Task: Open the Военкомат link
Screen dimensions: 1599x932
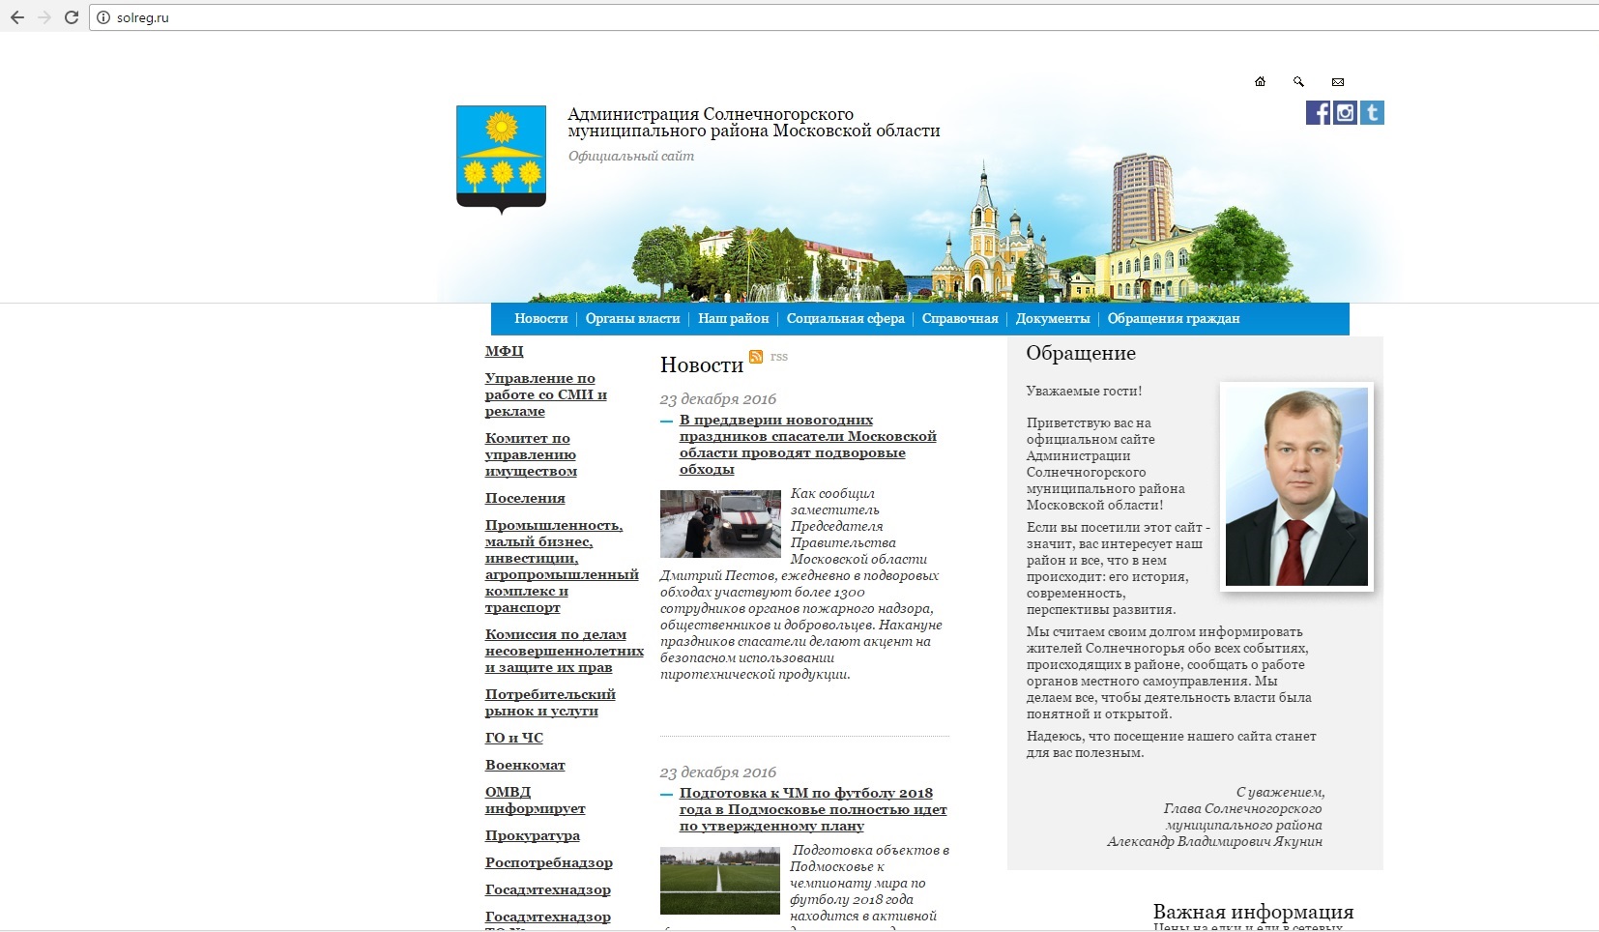Action: [x=525, y=765]
